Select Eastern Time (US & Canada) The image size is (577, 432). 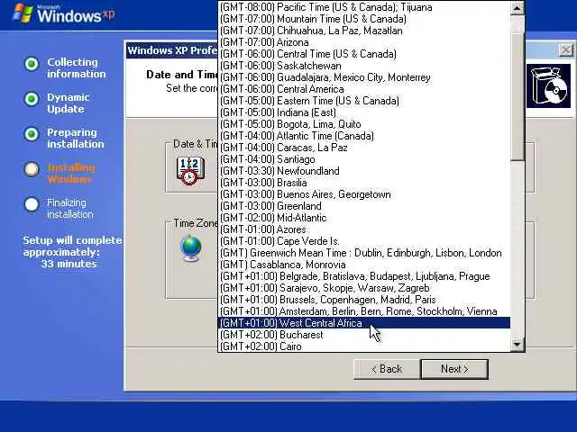tap(364, 101)
